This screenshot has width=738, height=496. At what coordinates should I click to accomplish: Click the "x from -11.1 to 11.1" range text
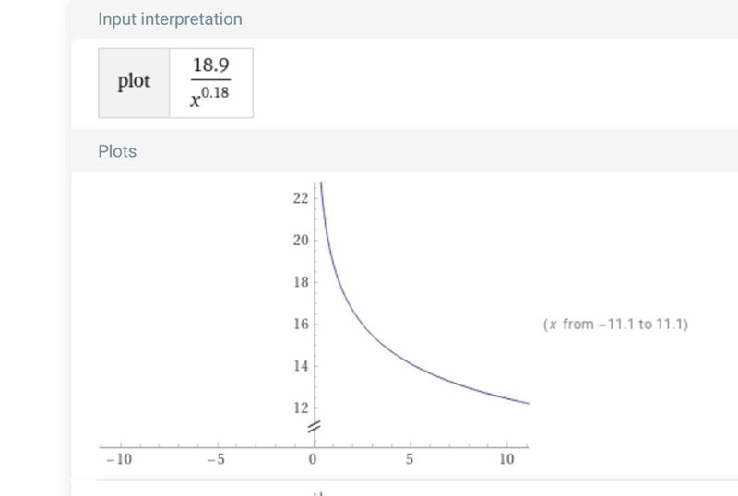(615, 325)
